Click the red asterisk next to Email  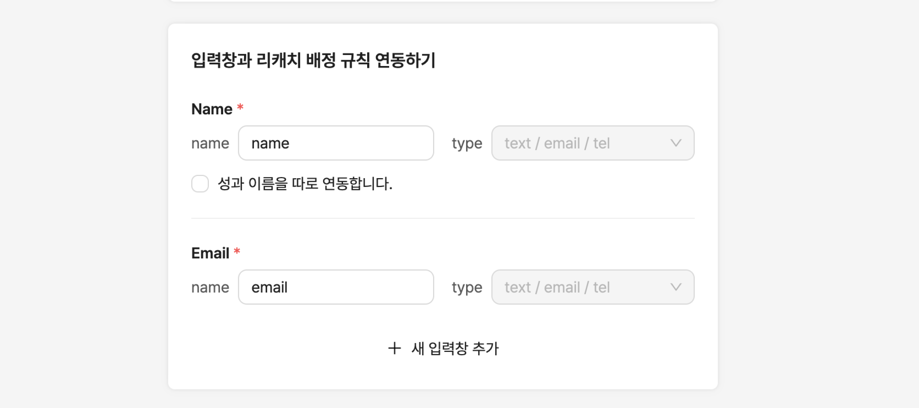click(x=237, y=252)
